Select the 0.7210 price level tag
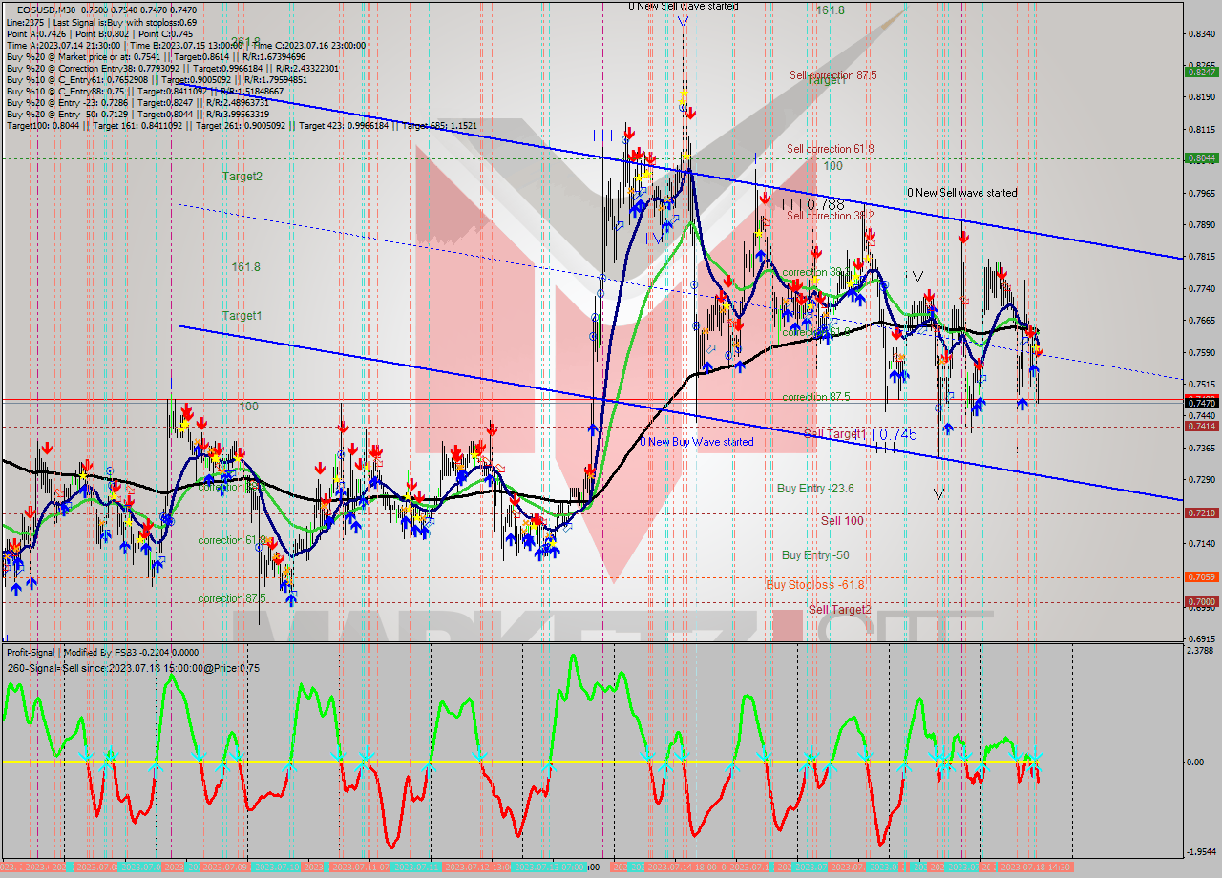Image resolution: width=1222 pixels, height=878 pixels. [1200, 512]
